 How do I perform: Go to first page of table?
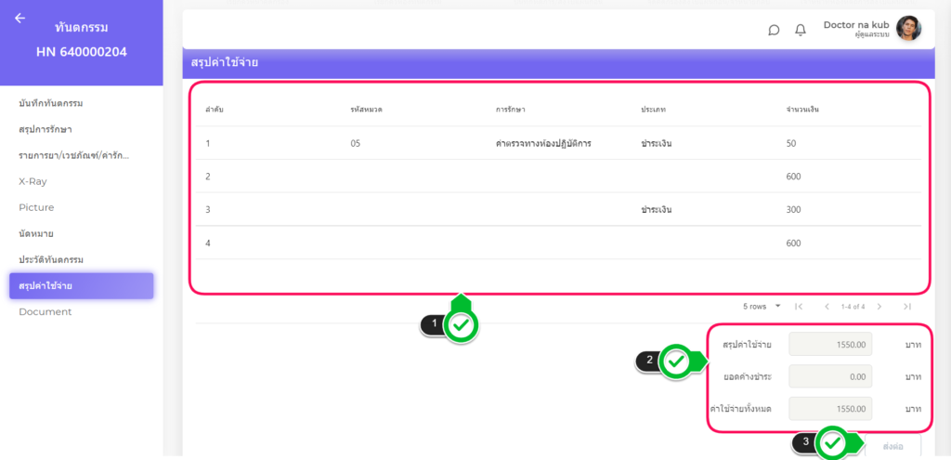click(x=798, y=307)
